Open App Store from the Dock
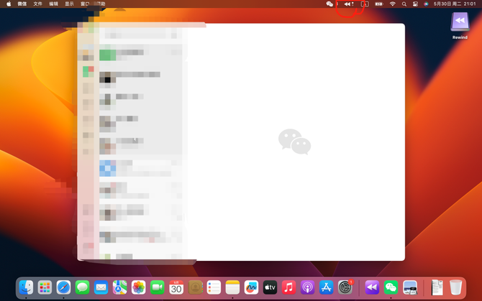Screen dimensions: 482x301 (327, 287)
